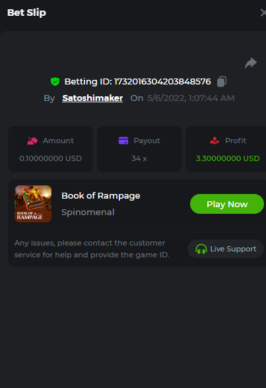266x388 pixels.
Task: Click the 3.30000000 USD profit value
Action: pos(228,158)
